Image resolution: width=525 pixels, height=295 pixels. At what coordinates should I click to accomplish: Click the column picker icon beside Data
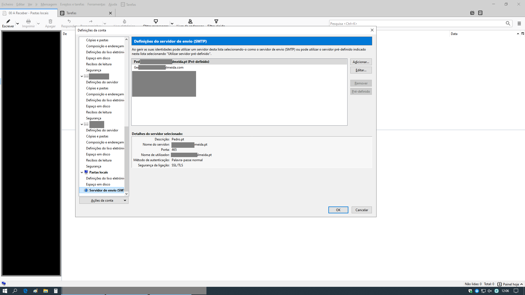523,34
